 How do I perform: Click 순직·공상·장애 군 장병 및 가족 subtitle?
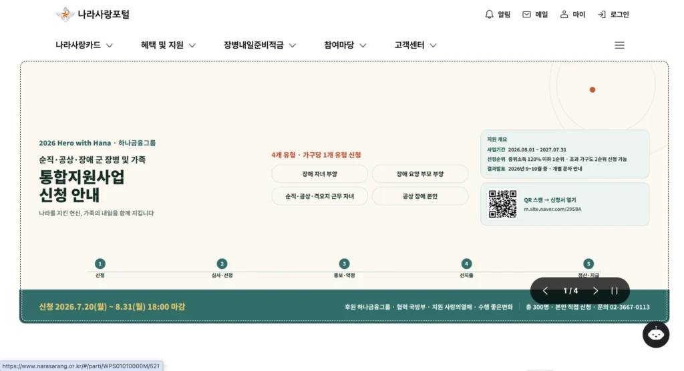[x=92, y=160]
